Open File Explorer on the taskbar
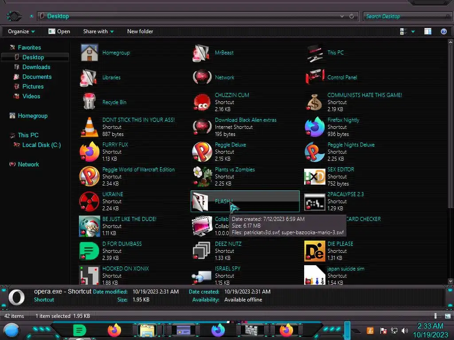Screen dimensions: 454x340 [x=147, y=330]
